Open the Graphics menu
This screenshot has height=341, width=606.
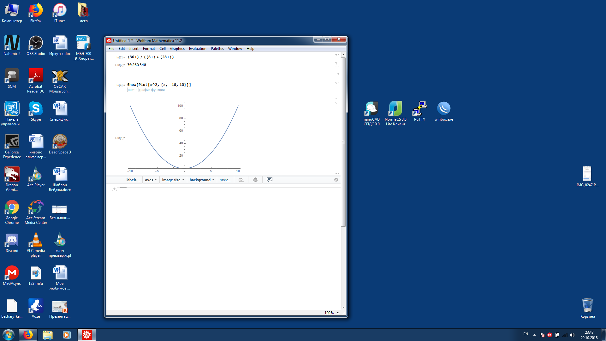[177, 49]
